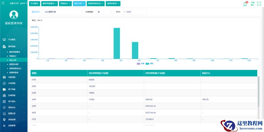This screenshot has height=132, width=264.
Task: Open the notification bell alerts
Action: [245, 4]
